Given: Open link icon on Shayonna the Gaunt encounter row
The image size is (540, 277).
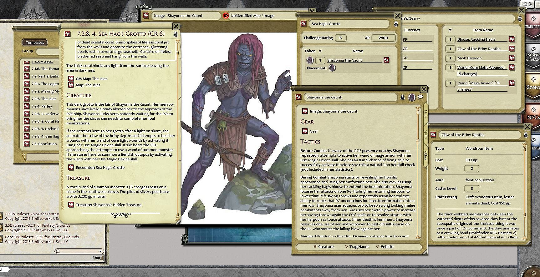Looking at the screenshot, I should [x=386, y=60].
